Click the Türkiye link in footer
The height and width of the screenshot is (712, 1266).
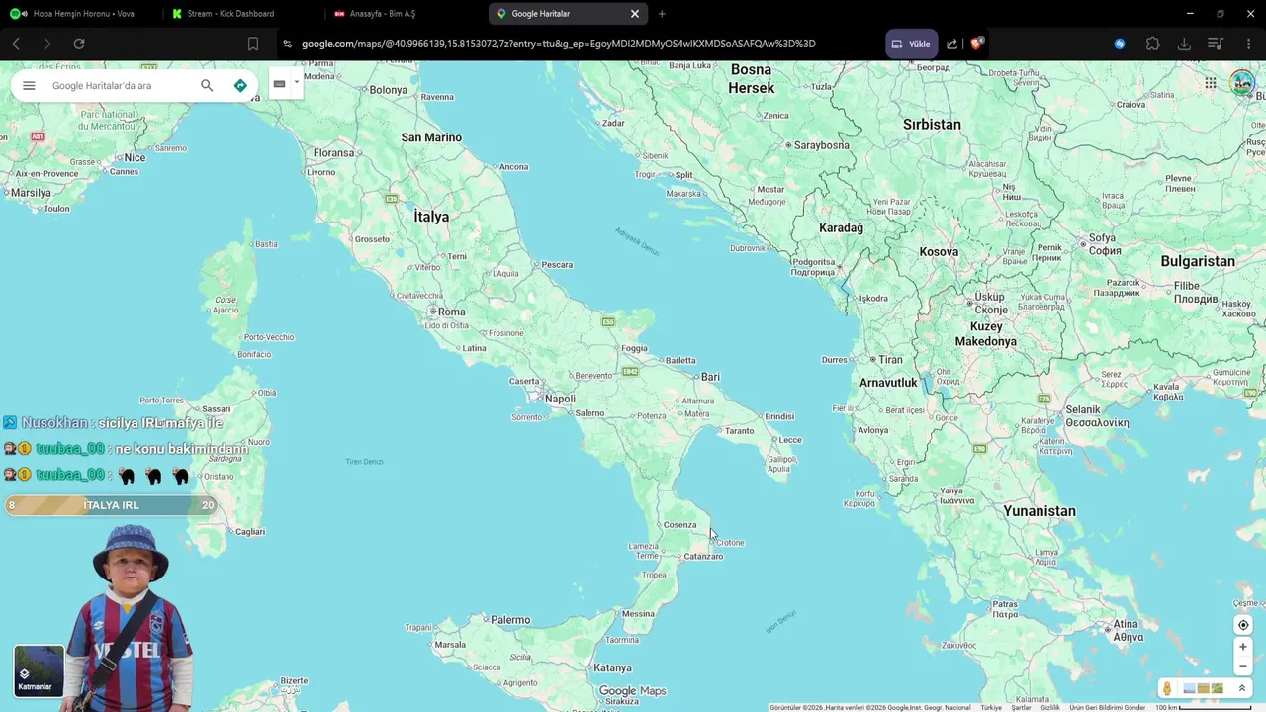tap(991, 707)
